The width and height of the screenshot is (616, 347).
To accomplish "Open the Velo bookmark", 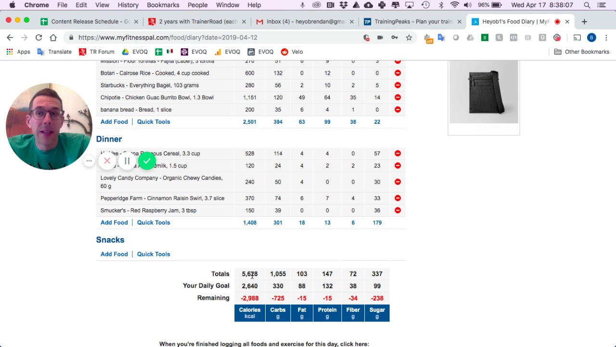I will (292, 52).
